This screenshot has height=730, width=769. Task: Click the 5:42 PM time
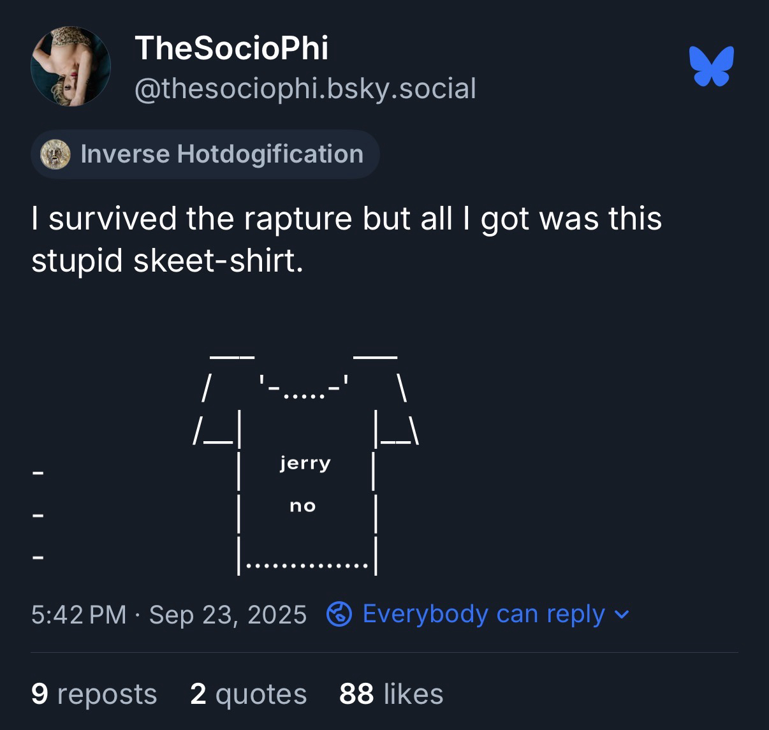coord(78,615)
